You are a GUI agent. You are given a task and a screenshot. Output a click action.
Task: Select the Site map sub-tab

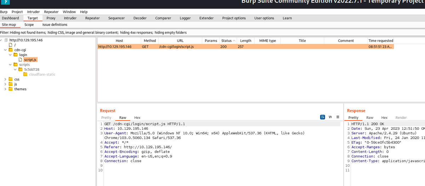[x=9, y=25]
